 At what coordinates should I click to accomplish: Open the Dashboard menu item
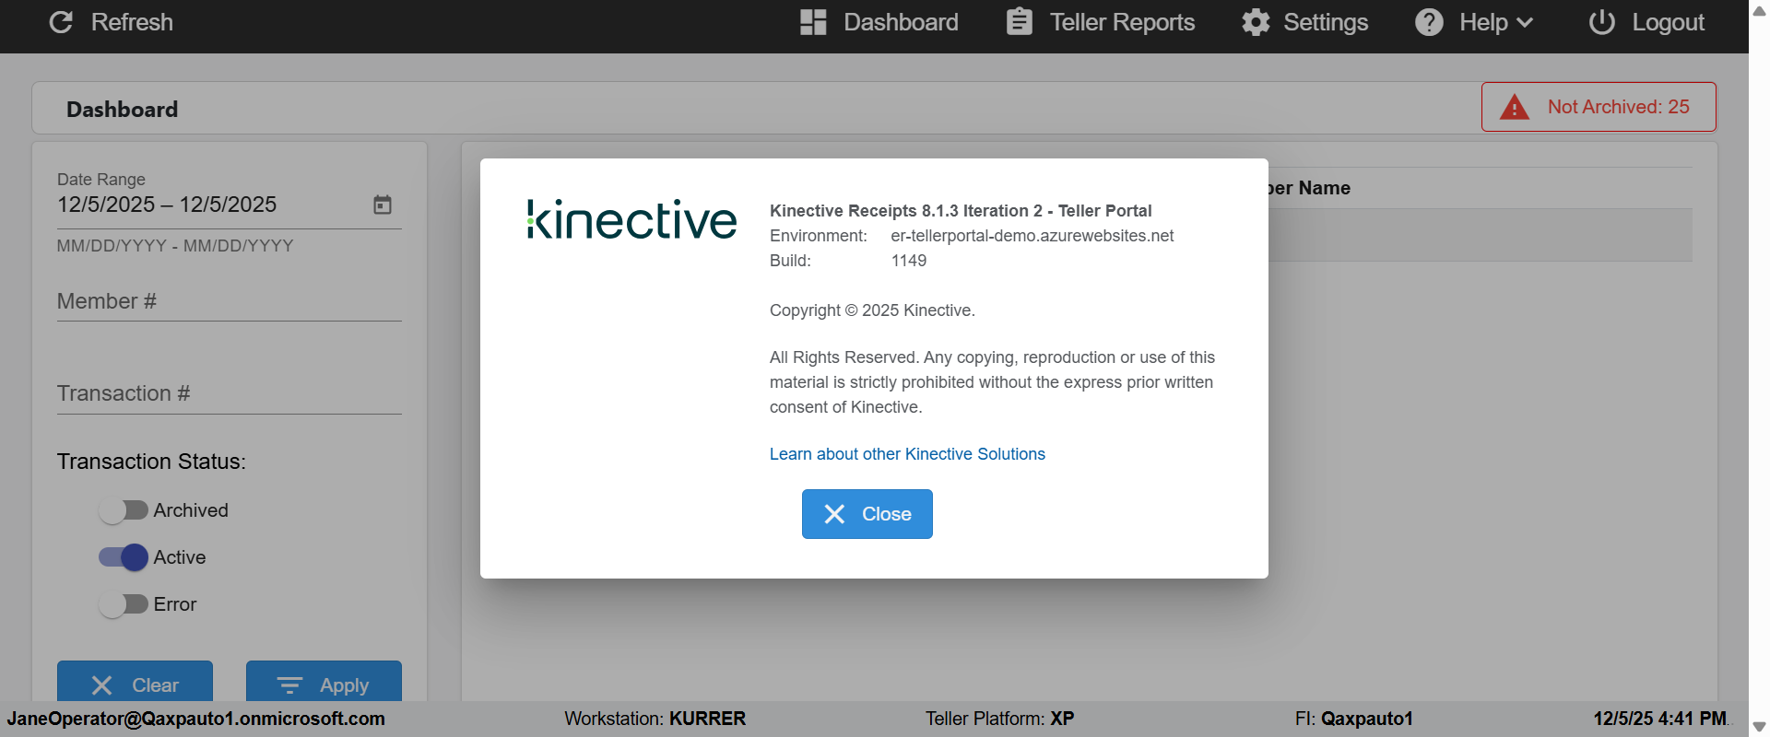pos(879,22)
